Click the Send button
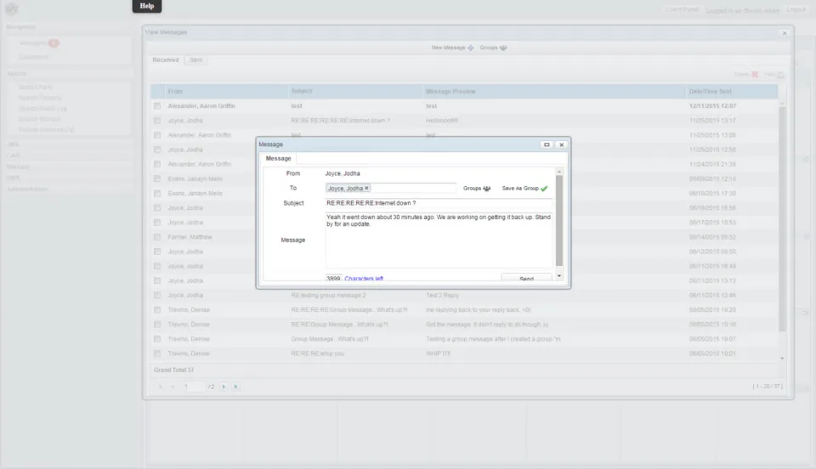 pyautogui.click(x=526, y=278)
